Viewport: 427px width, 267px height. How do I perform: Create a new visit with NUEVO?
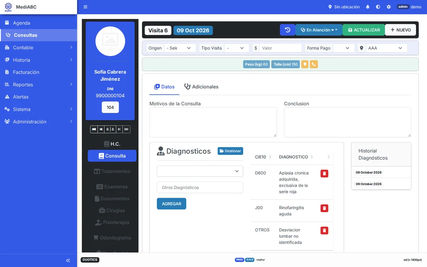[x=400, y=30]
